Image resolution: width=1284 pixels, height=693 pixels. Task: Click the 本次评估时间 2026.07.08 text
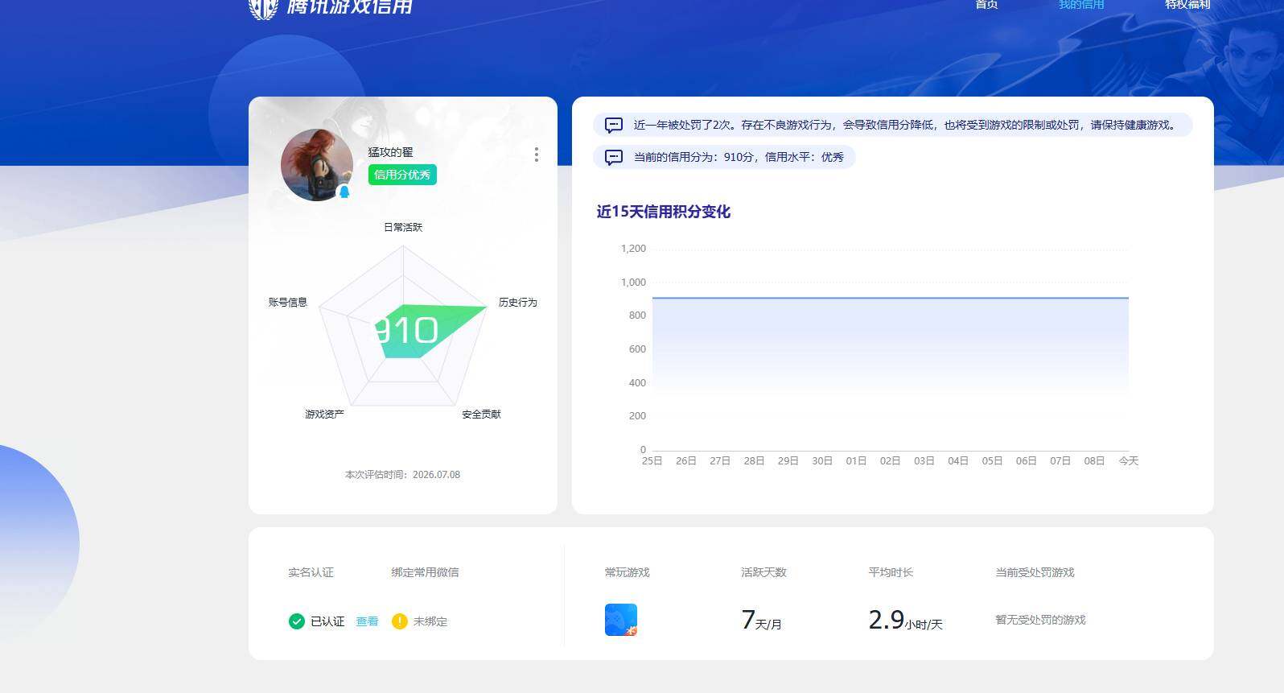403,475
